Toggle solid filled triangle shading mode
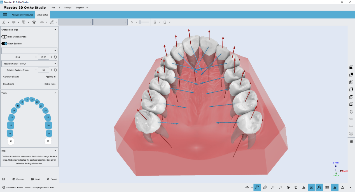 (335, 187)
